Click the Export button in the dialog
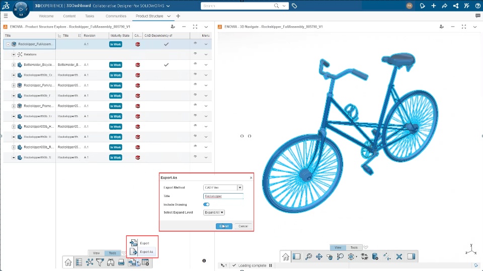This screenshot has width=483, height=271. 224,226
